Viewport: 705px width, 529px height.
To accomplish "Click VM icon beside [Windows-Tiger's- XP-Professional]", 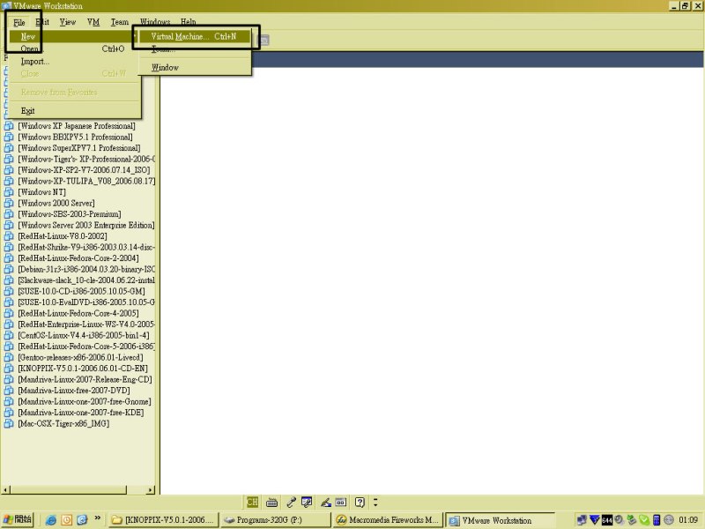I will coord(9,159).
